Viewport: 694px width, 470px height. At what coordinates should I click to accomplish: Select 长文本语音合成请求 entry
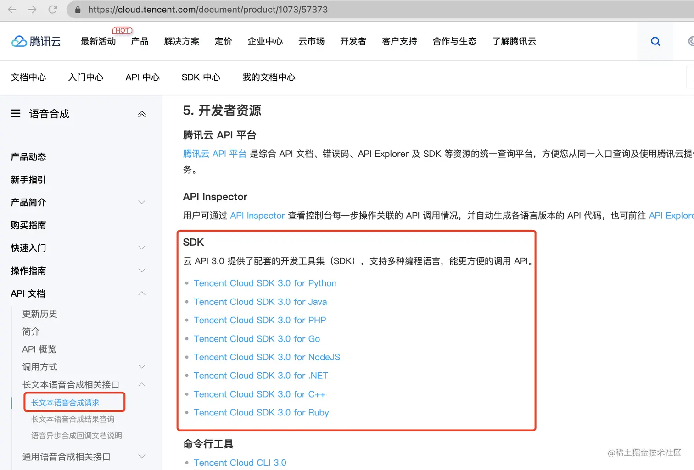click(65, 403)
